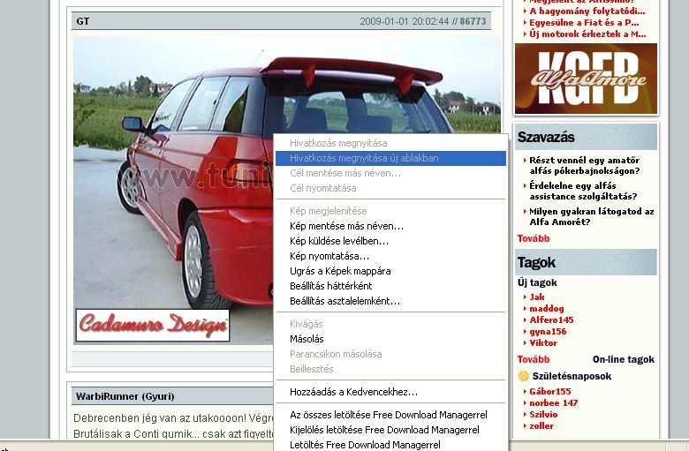Choose 'Hozzáadás a Kedvencekhez…' item
Screen dimensions: 689x451
tap(390, 392)
